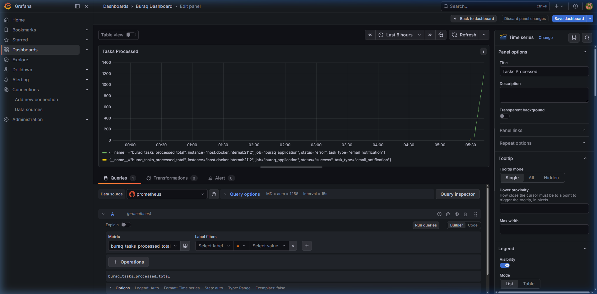Open refresh interval dropdown arrow

(484, 35)
